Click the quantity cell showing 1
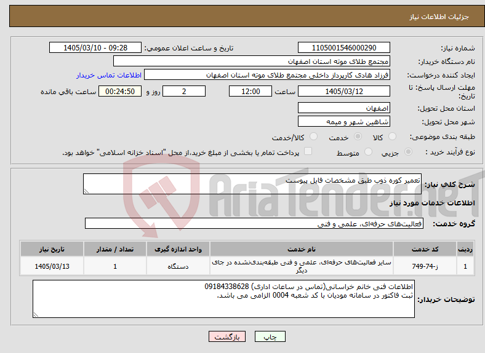This screenshot has height=353, width=485. click(115, 266)
